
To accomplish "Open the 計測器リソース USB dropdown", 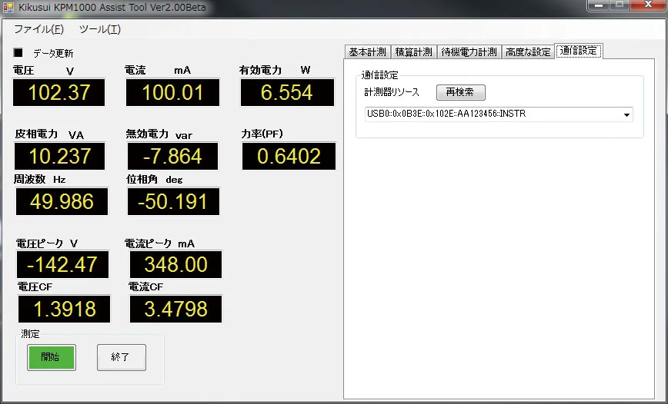I will 499,114.
